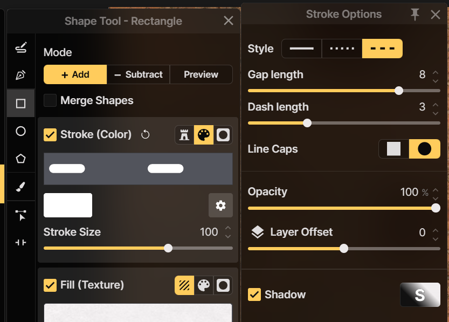Switch mode to Preview
This screenshot has width=449, height=322.
[x=201, y=74]
